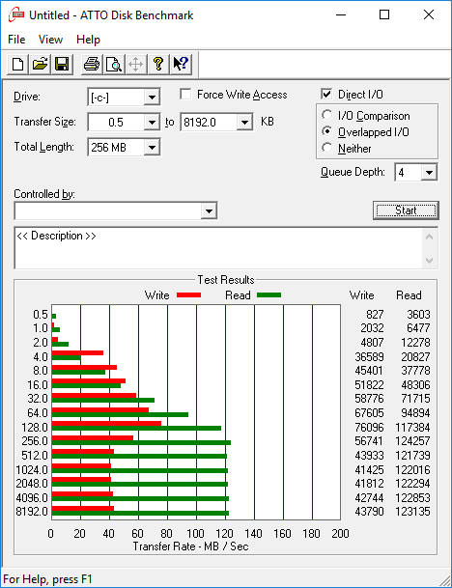The width and height of the screenshot is (452, 588).
Task: Select the I/O Comparison radio button
Action: point(326,115)
